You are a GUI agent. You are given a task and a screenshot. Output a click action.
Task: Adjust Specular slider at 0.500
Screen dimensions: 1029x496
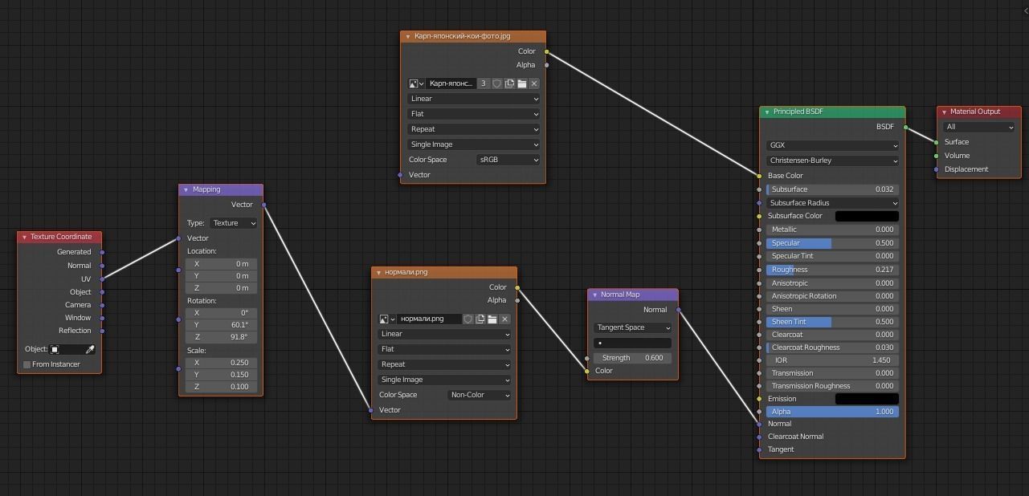coord(832,243)
